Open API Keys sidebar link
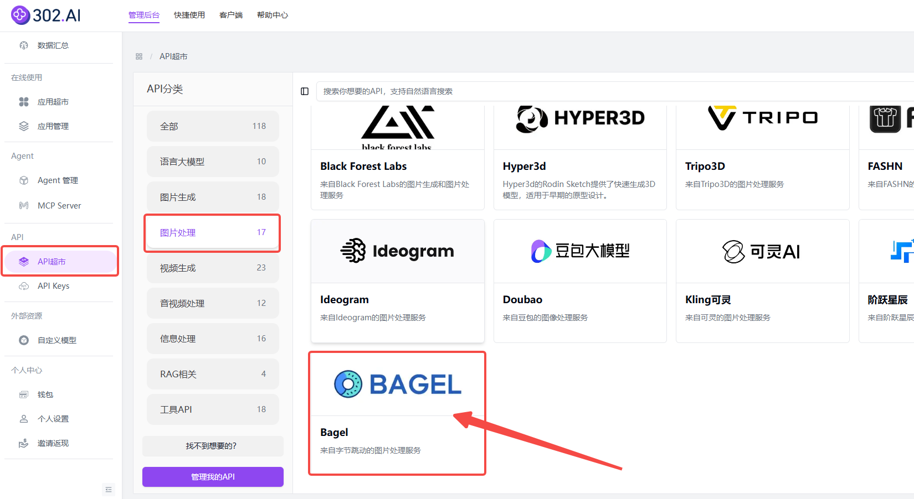Image resolution: width=914 pixels, height=499 pixels. [x=54, y=286]
